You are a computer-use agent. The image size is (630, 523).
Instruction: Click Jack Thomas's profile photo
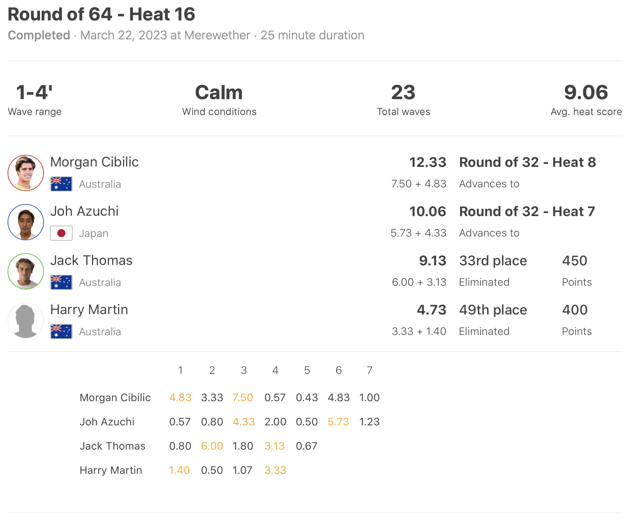click(x=26, y=271)
